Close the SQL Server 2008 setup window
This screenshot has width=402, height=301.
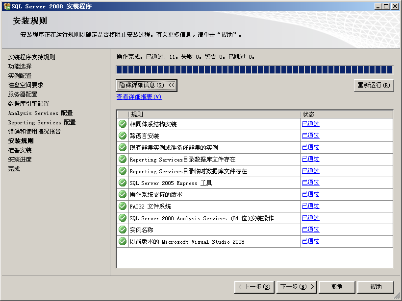[x=395, y=6]
